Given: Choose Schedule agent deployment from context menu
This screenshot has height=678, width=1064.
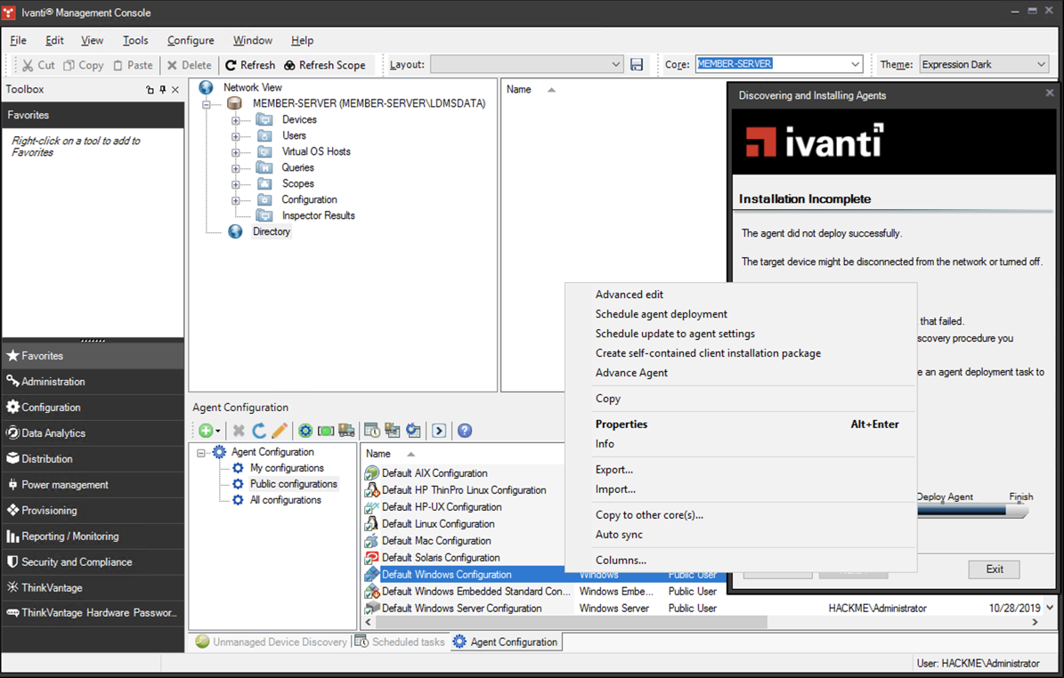Looking at the screenshot, I should coord(661,314).
